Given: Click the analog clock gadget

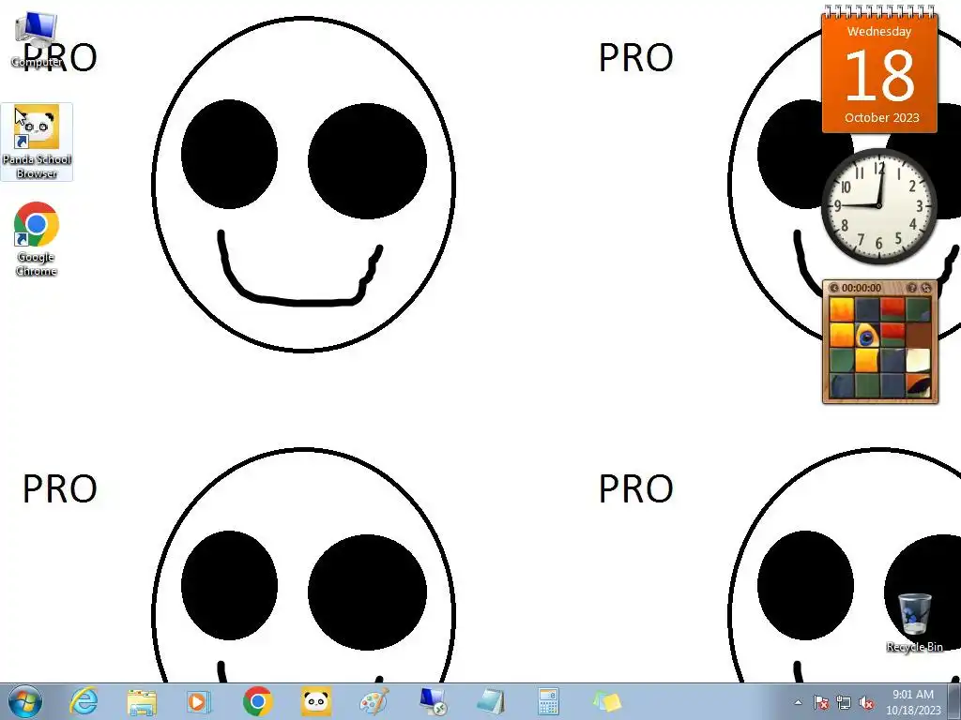Looking at the screenshot, I should coord(878,205).
